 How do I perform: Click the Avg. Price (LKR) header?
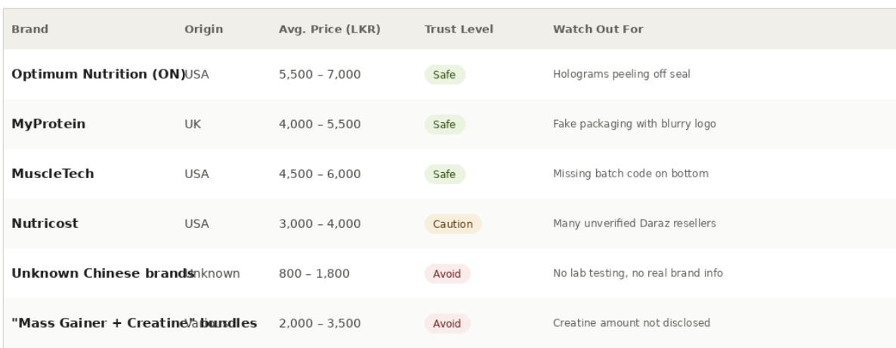tap(329, 29)
